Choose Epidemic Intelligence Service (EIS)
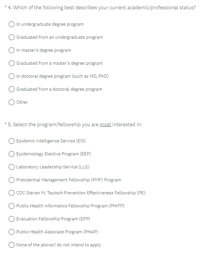The width and height of the screenshot is (216, 255). [x=12, y=141]
